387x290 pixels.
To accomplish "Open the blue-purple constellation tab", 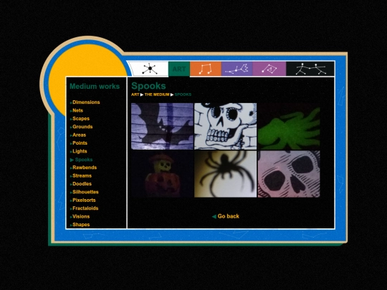I will pyautogui.click(x=237, y=69).
